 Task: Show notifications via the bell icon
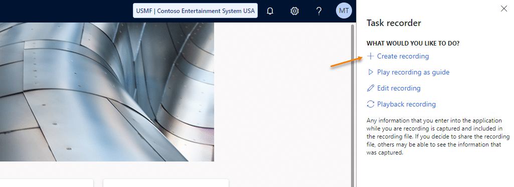pos(270,11)
